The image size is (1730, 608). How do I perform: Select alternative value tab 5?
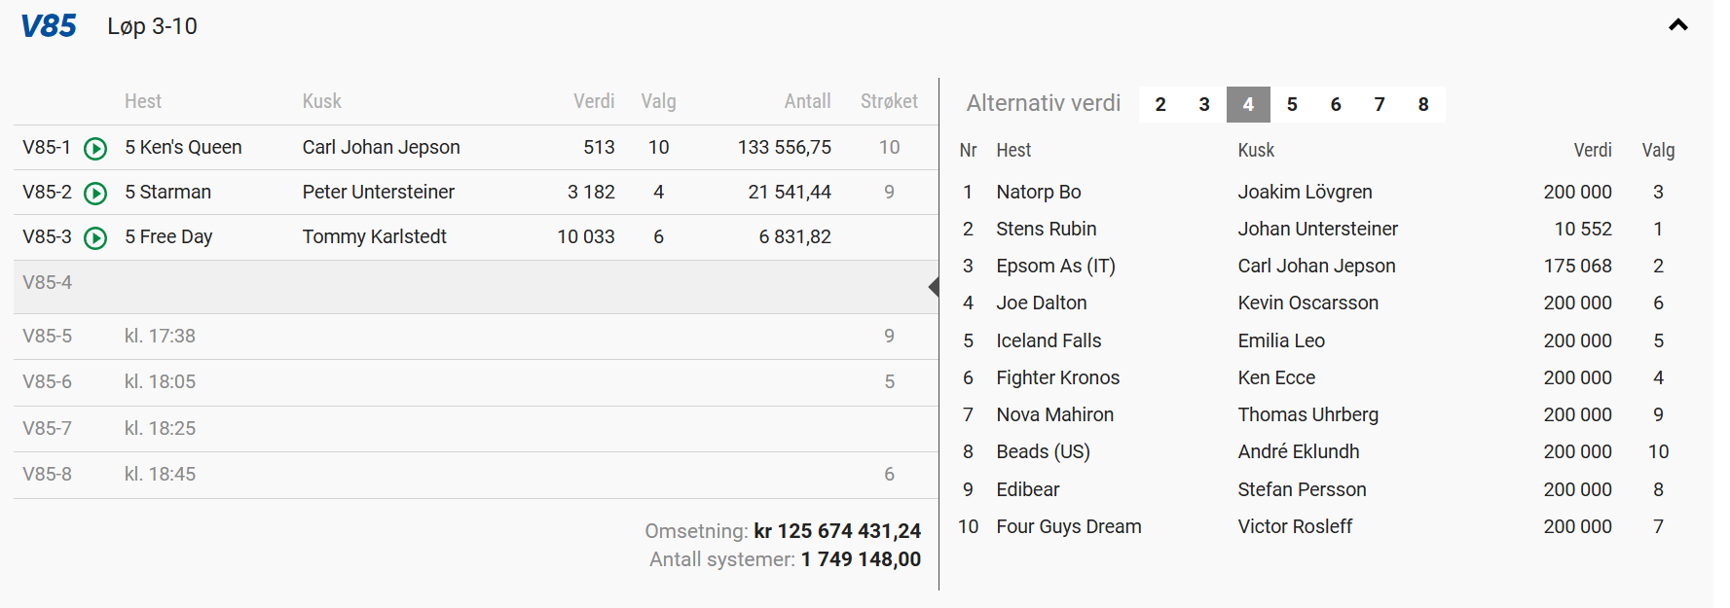pyautogui.click(x=1292, y=104)
